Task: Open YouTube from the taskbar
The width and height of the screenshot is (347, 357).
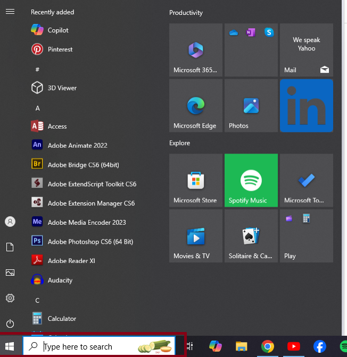Action: pyautogui.click(x=294, y=346)
